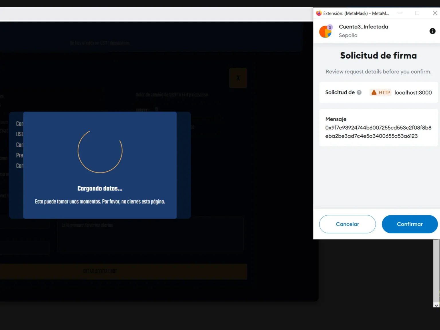The image size is (440, 330).
Task: Click the help icon next to 'Solicitud de'
Action: (359, 92)
